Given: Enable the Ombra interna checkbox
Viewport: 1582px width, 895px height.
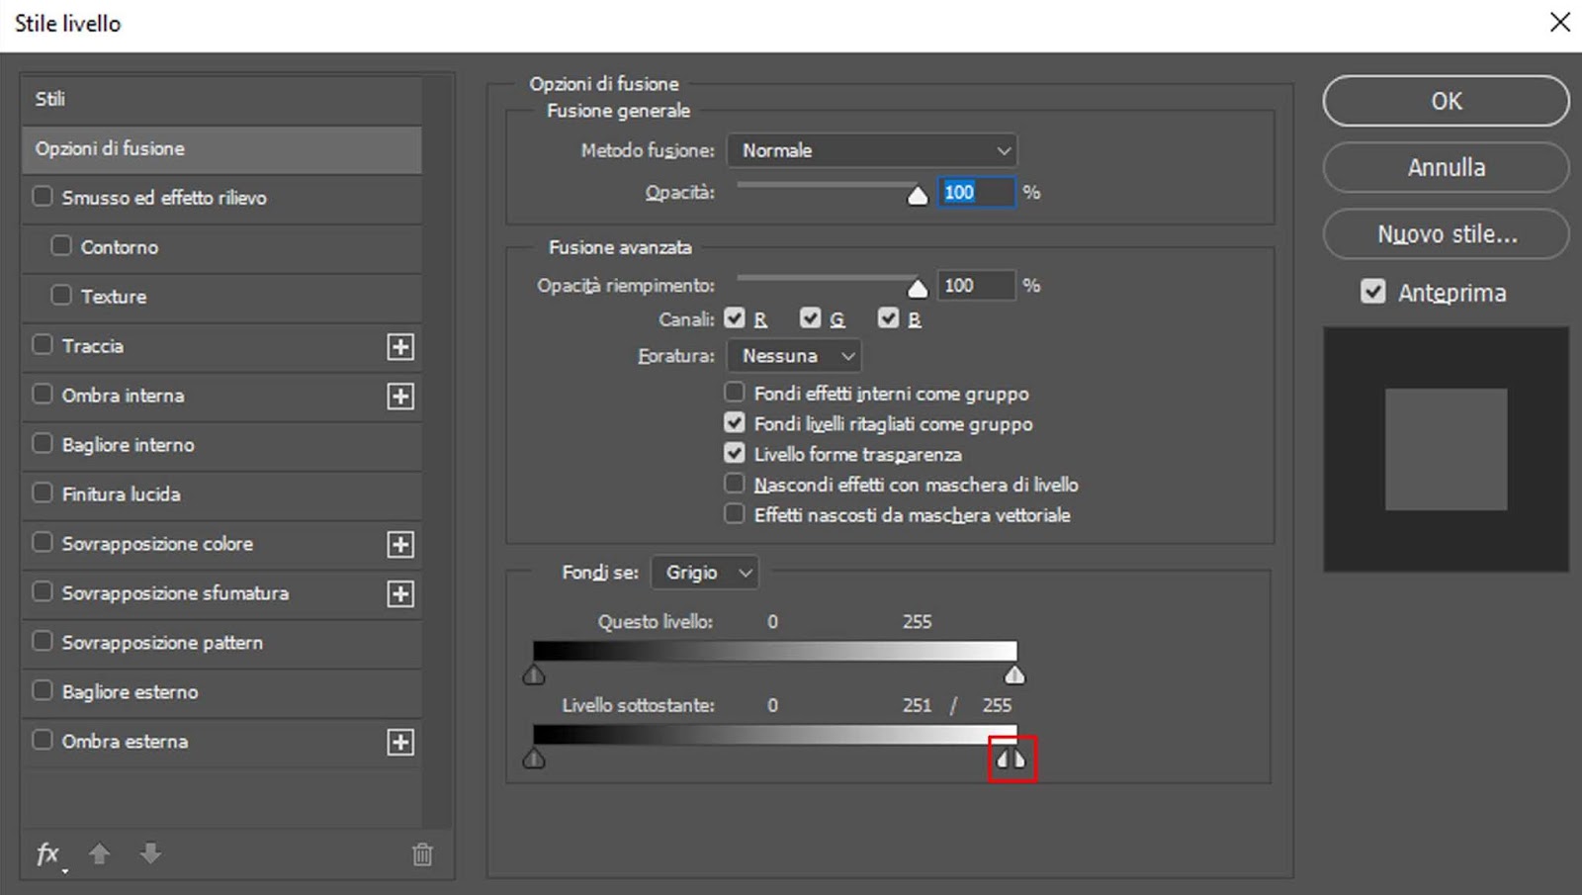Looking at the screenshot, I should click(43, 394).
